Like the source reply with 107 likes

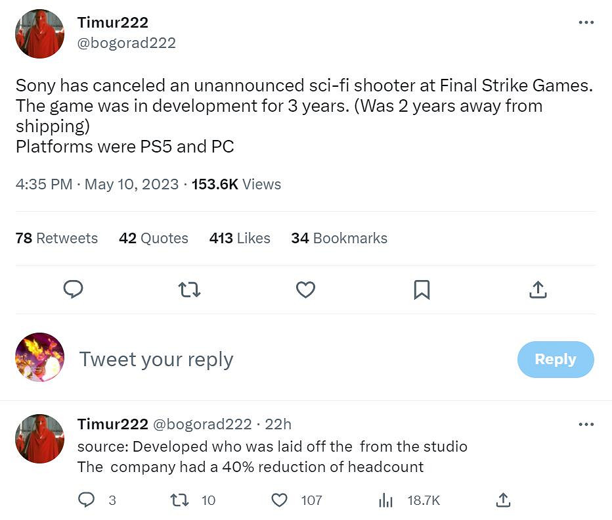pos(280,500)
